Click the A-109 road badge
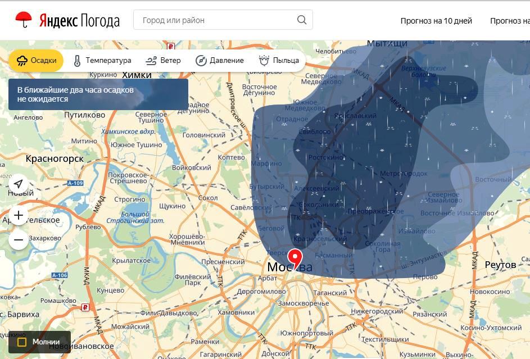 pyautogui.click(x=75, y=183)
